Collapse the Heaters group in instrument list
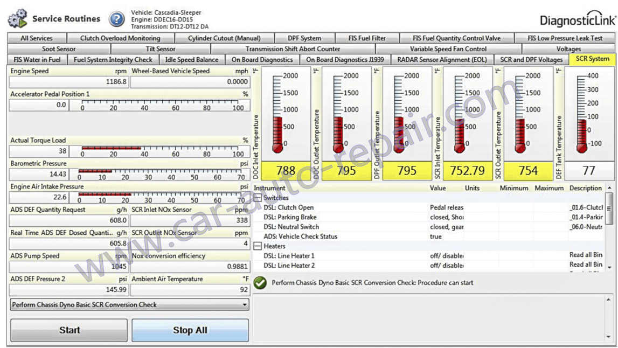618x348 pixels. click(258, 246)
